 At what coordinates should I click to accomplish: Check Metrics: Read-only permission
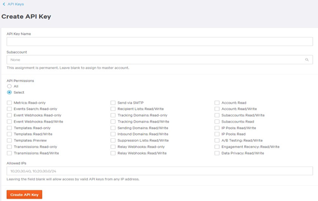pyautogui.click(x=9, y=103)
